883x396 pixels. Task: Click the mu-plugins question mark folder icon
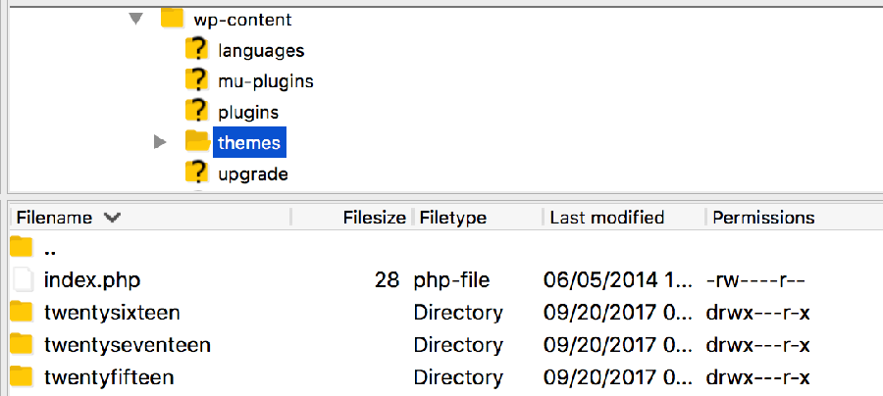[x=197, y=80]
